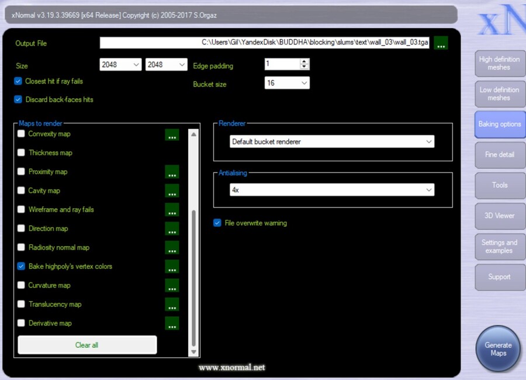Open Direction map options button
Image resolution: width=526 pixels, height=380 pixels.
coord(172,229)
